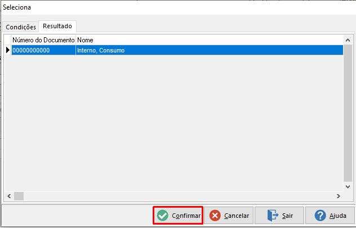Viewport: 356px width, 228px height.
Task: Click the horizontal scrollbar left arrow
Action: point(9,196)
